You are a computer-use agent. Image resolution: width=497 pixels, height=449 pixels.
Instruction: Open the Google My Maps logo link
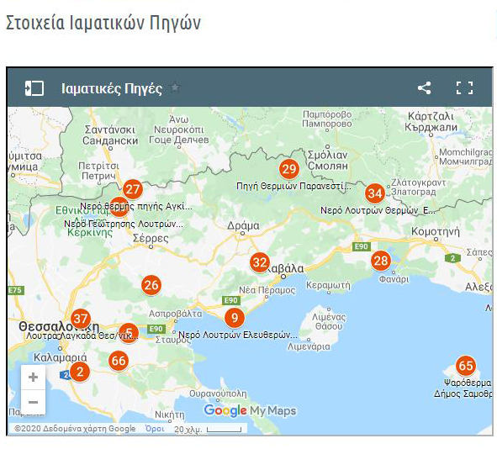click(x=250, y=410)
